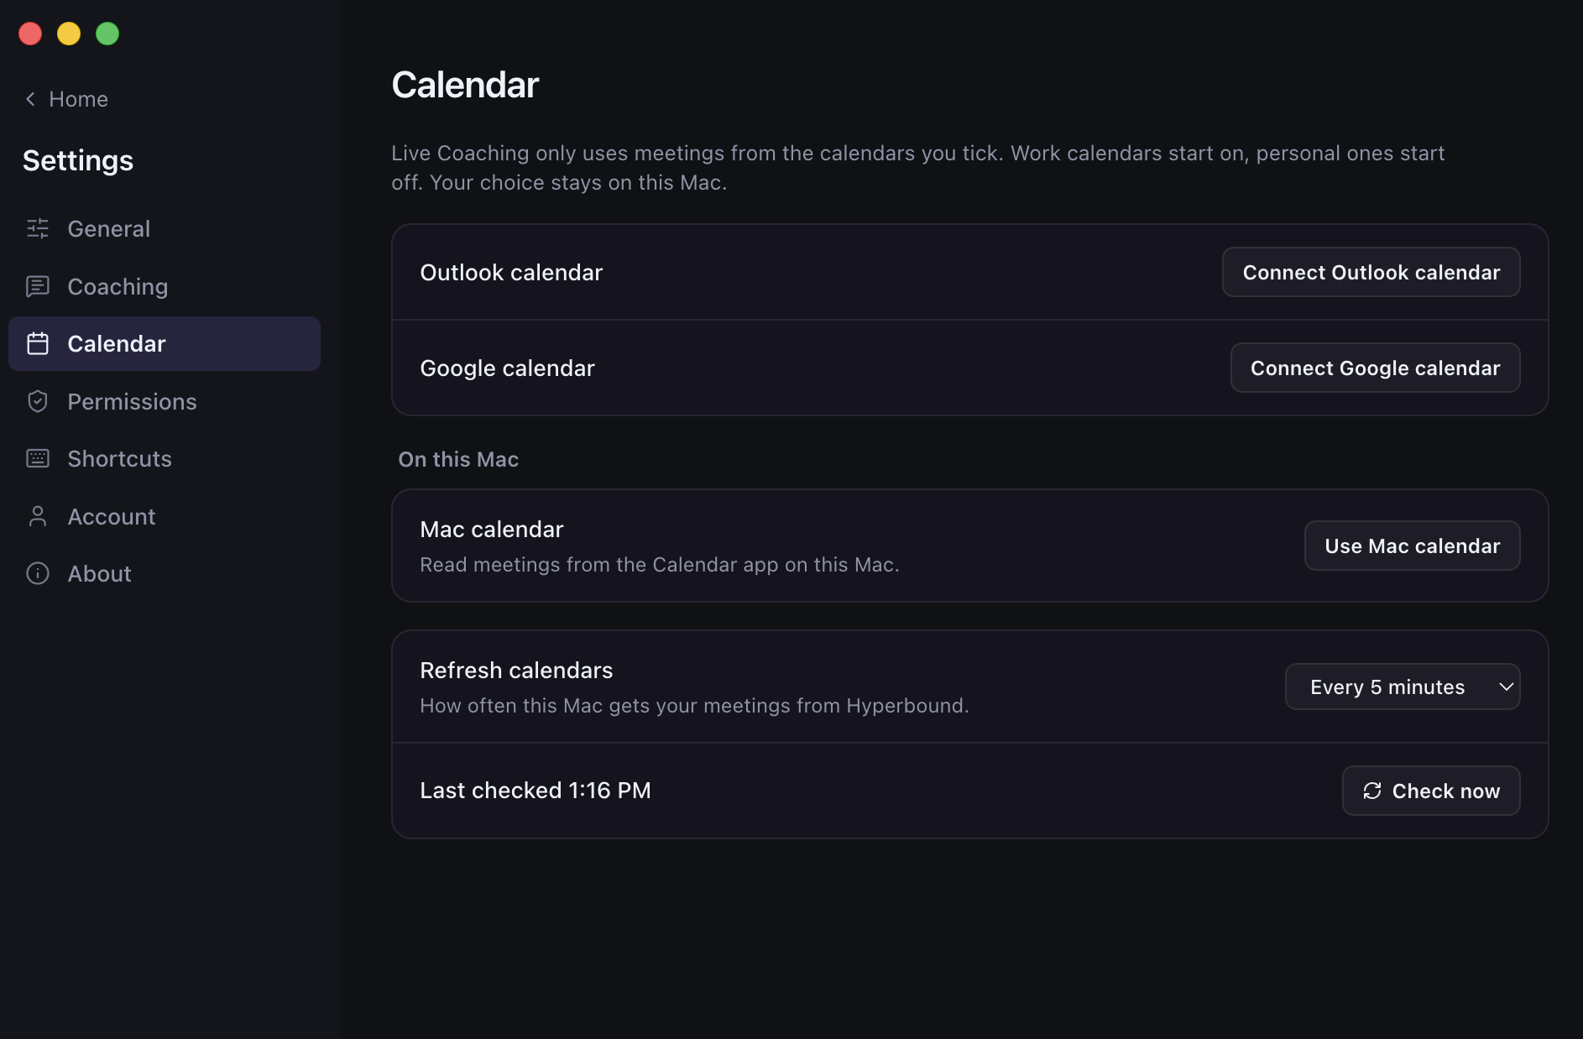Open Permissions settings
Screen dimensions: 1583x1039
click(x=165, y=401)
